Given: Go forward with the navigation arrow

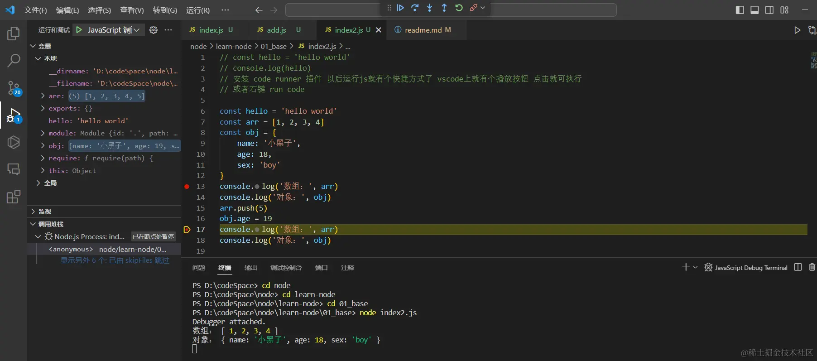Looking at the screenshot, I should (x=274, y=10).
